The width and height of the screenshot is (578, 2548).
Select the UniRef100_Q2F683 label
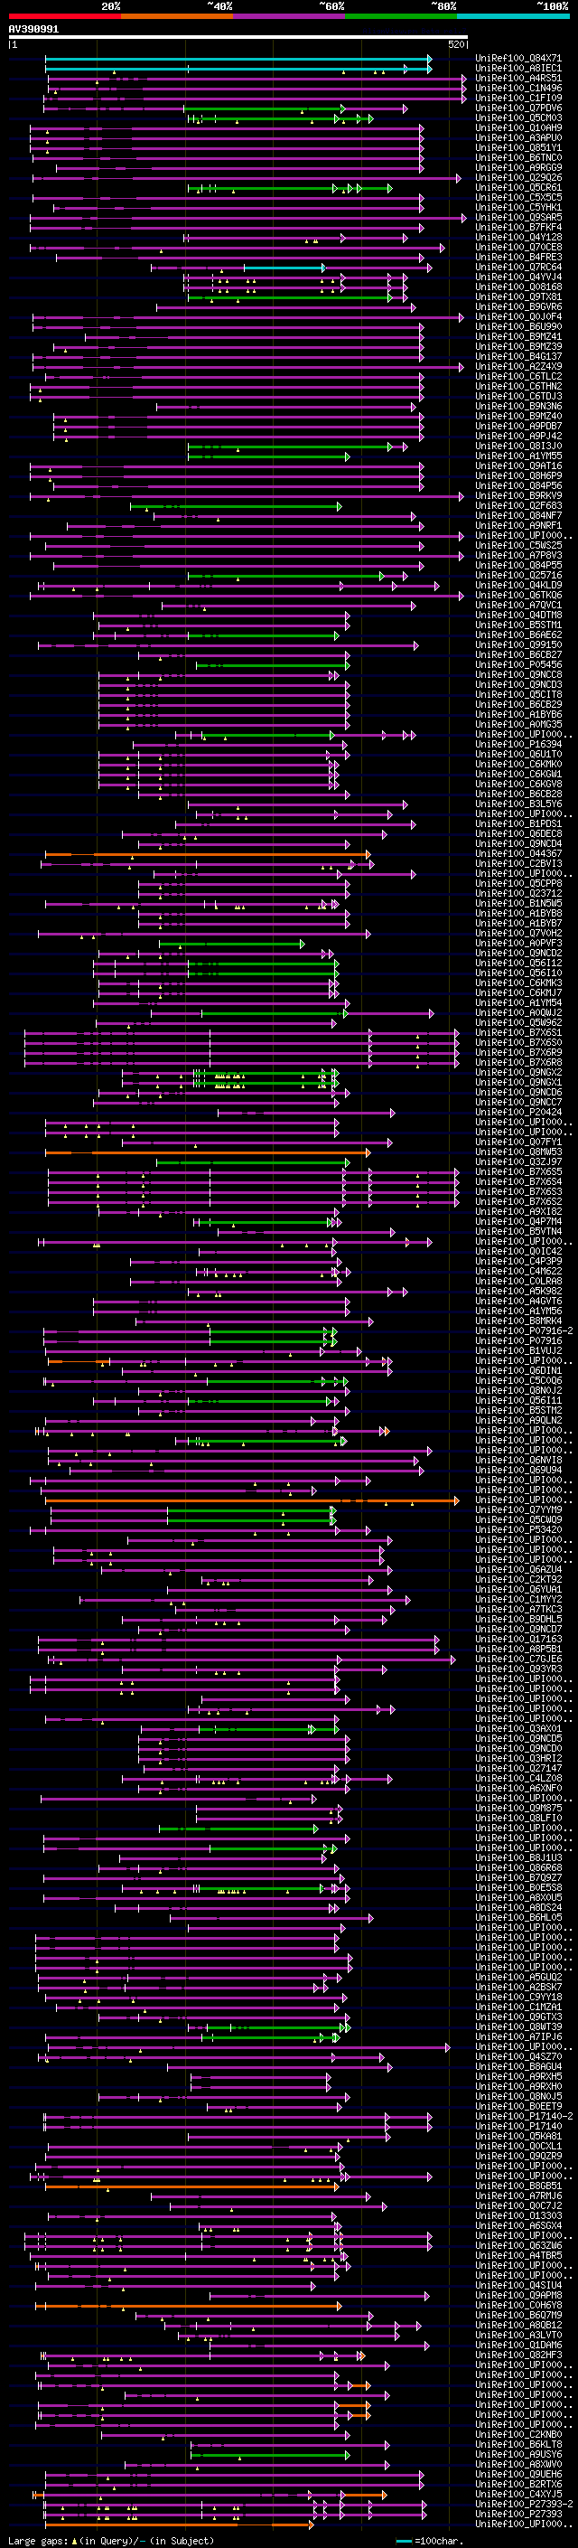[x=517, y=505]
